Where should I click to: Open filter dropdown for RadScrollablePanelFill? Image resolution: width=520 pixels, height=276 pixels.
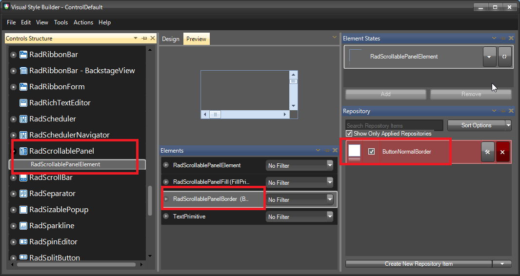coord(330,182)
